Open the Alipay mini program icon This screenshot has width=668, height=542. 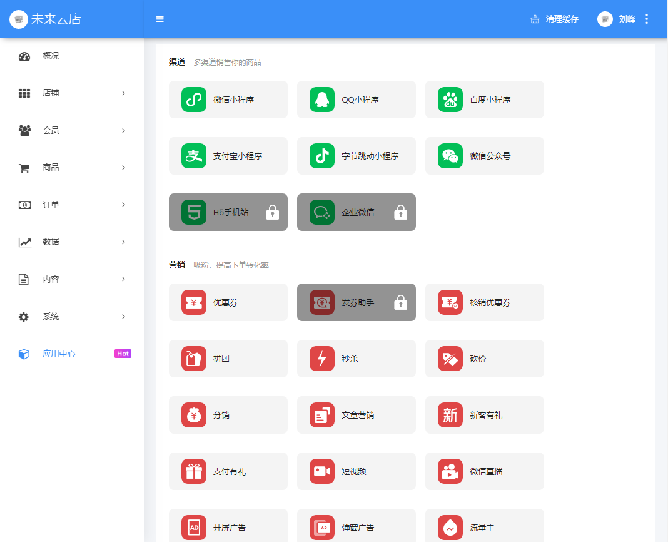[x=194, y=156]
